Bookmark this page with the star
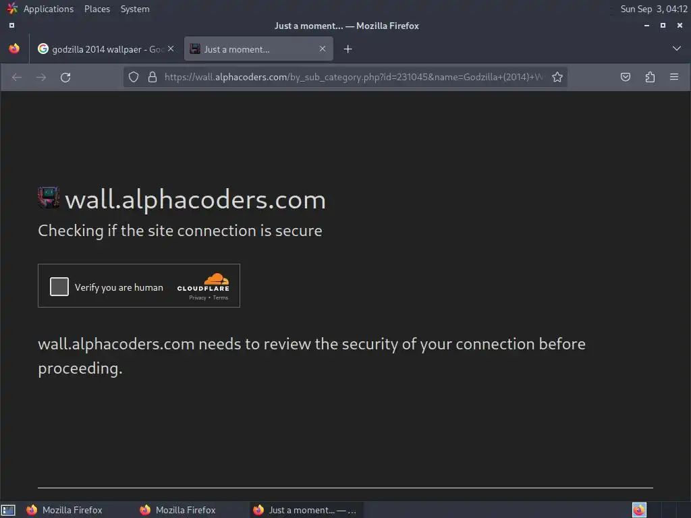This screenshot has width=691, height=518. 557,77
